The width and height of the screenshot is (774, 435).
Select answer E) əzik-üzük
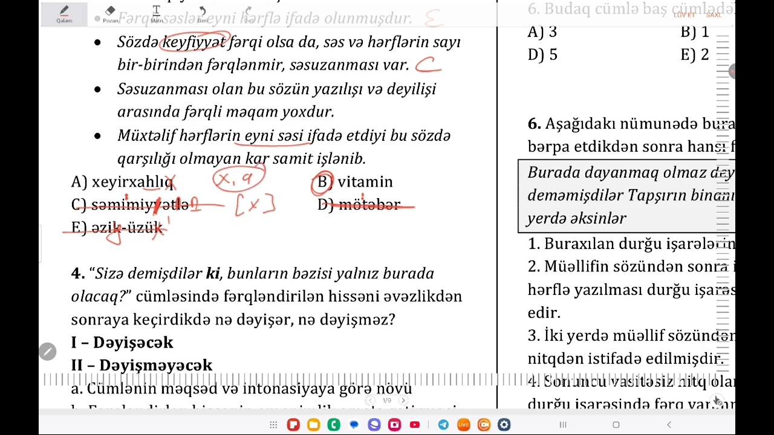pyautogui.click(x=117, y=228)
